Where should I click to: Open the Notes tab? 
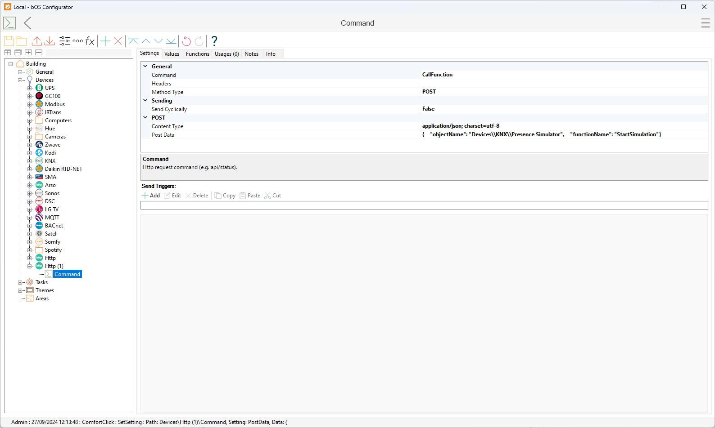[x=251, y=54]
